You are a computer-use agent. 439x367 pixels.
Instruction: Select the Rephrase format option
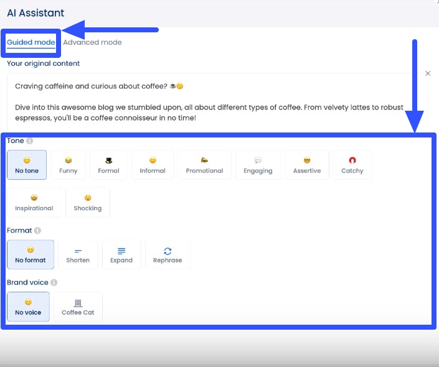168,255
